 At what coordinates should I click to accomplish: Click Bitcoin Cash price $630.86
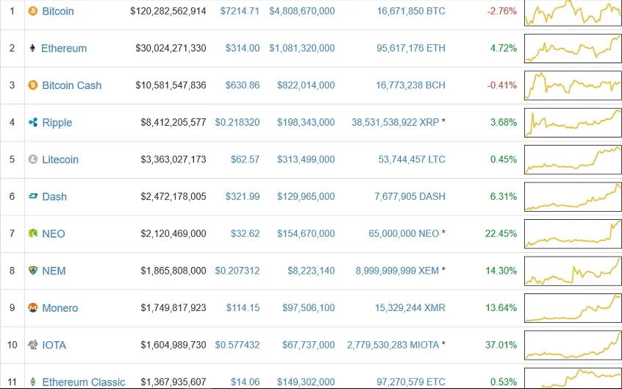coord(243,85)
